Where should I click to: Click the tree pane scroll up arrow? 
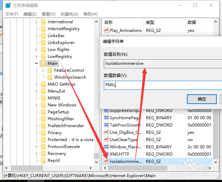[x=97, y=21]
